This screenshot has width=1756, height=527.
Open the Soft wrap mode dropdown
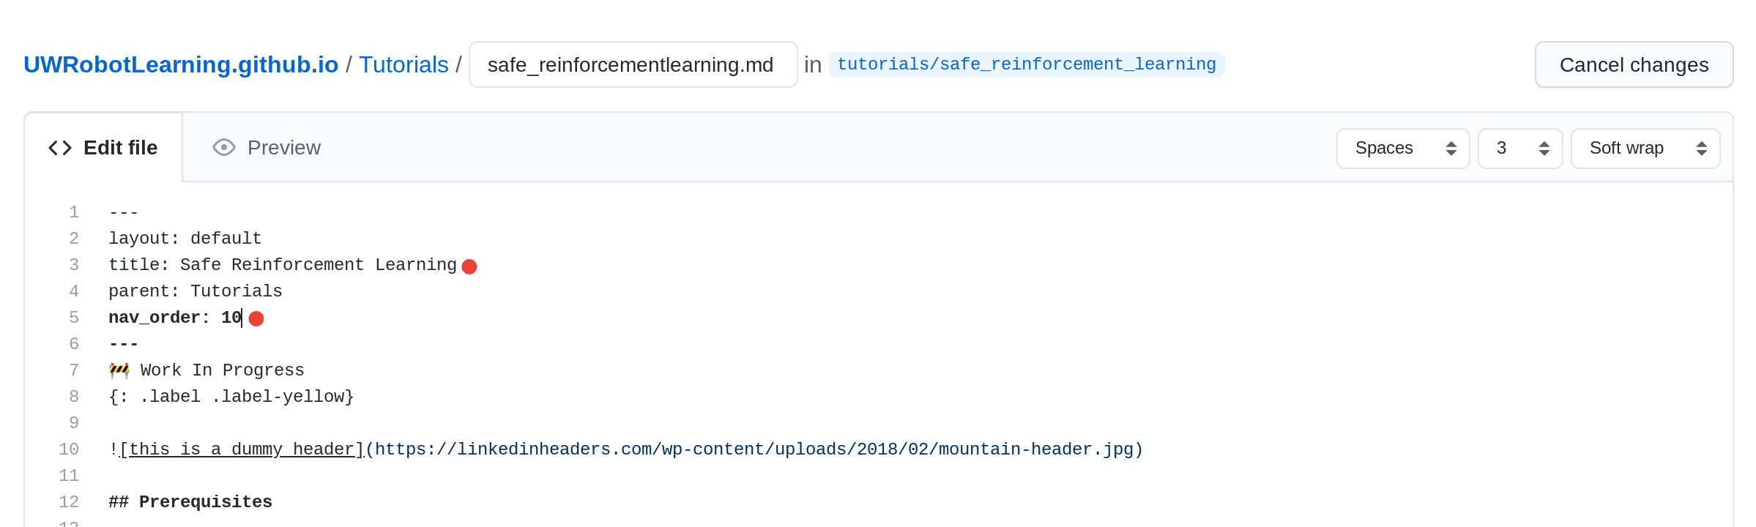tap(1645, 149)
